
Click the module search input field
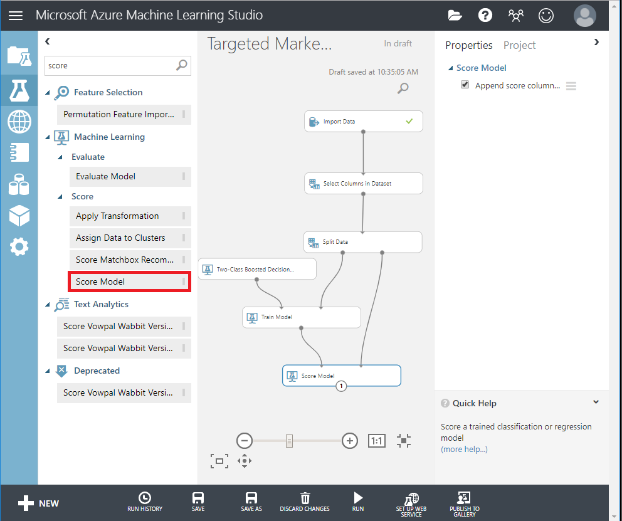(110, 65)
